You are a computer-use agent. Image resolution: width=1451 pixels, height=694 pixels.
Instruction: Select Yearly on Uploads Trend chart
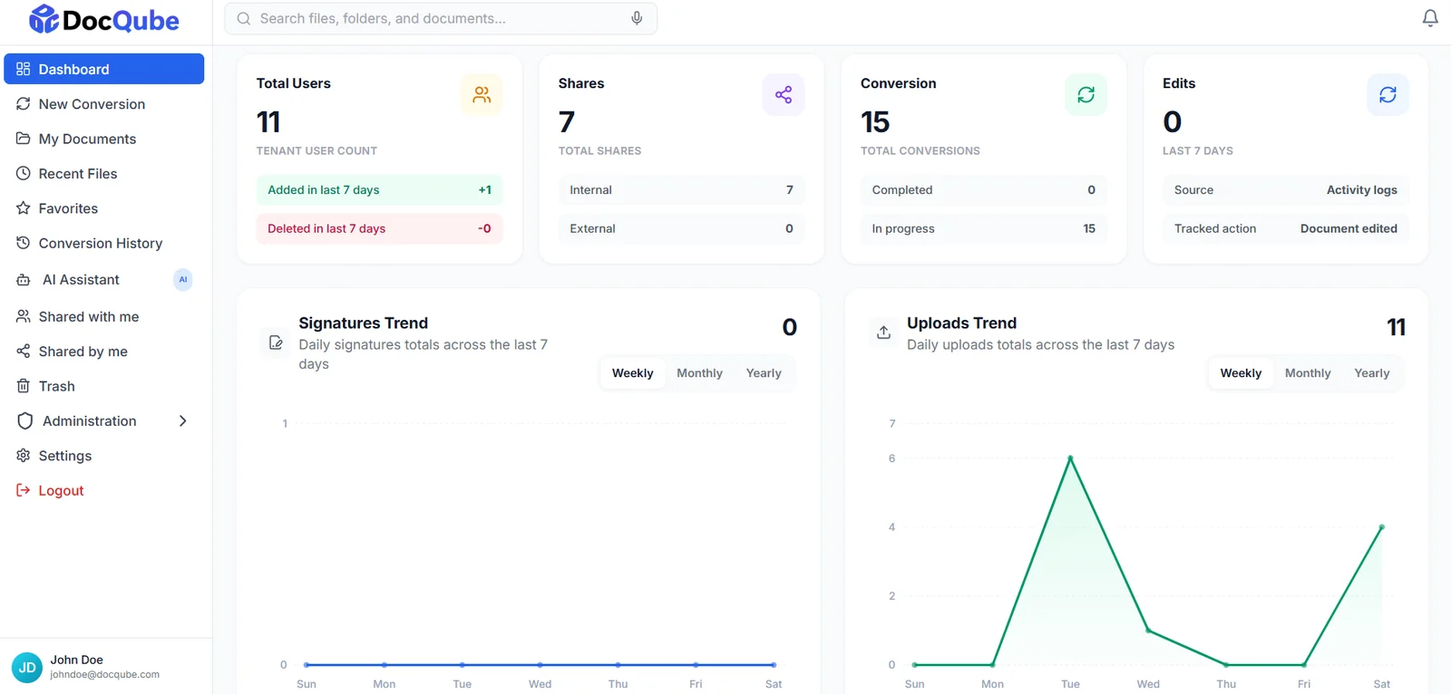[x=1371, y=373]
